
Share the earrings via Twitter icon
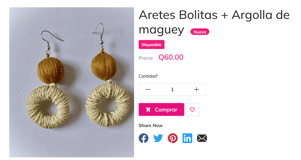158,138
